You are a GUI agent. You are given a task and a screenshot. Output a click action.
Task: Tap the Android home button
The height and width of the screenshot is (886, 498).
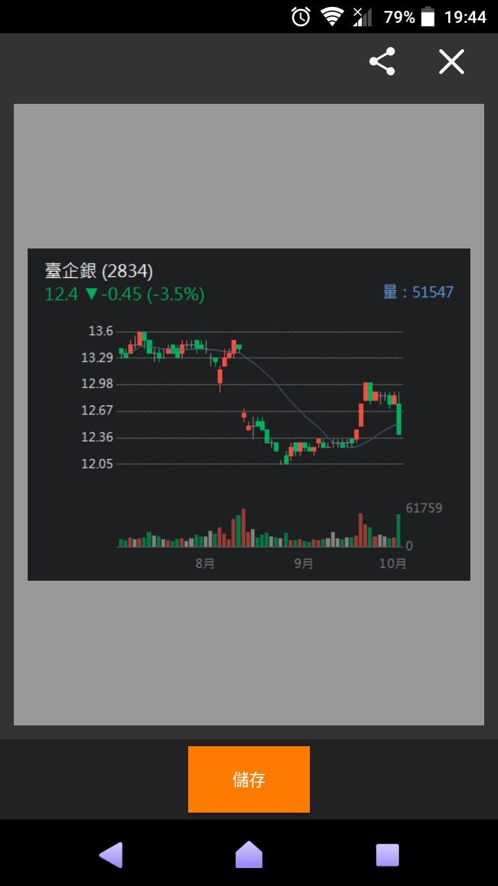(249, 855)
